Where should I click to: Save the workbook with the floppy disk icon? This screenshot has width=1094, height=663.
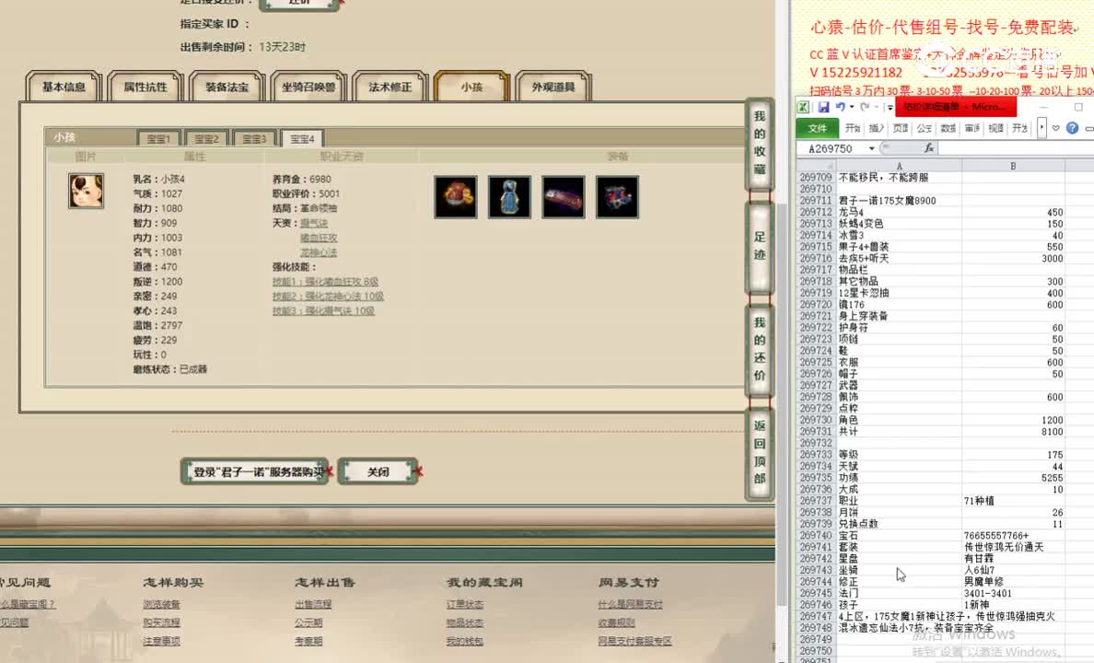[823, 107]
